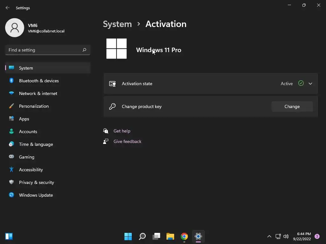
Task: Open the VM6 user profile avatar
Action: [x=15, y=28]
